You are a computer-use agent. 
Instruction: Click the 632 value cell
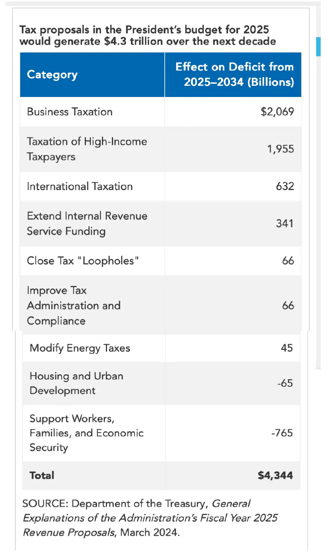[285, 186]
